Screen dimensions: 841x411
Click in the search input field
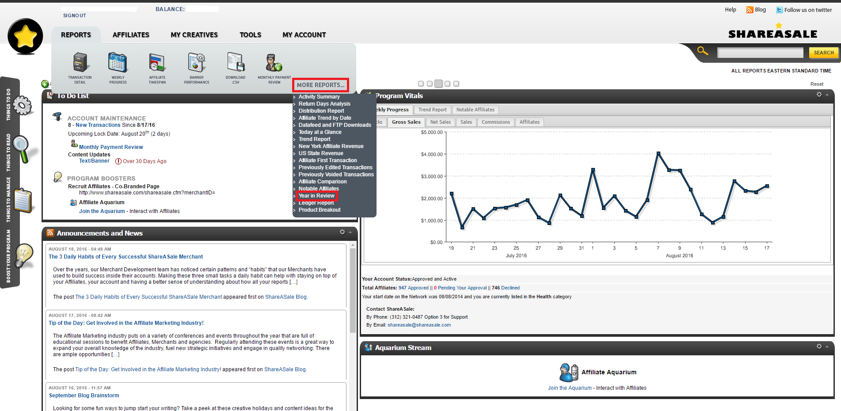[x=760, y=53]
